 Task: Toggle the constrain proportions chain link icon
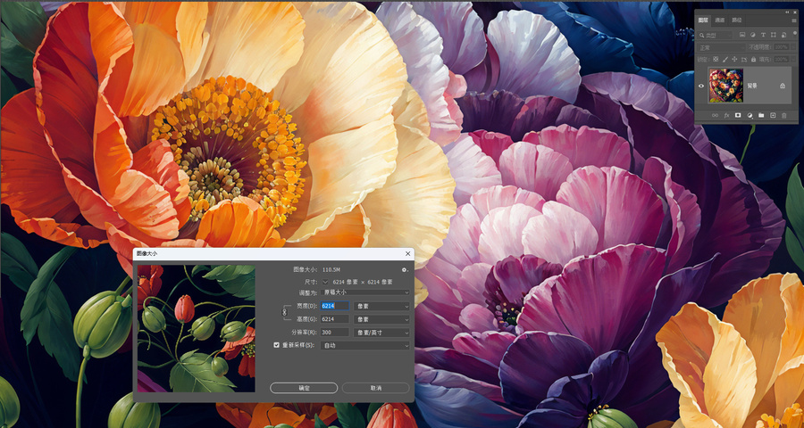[285, 312]
